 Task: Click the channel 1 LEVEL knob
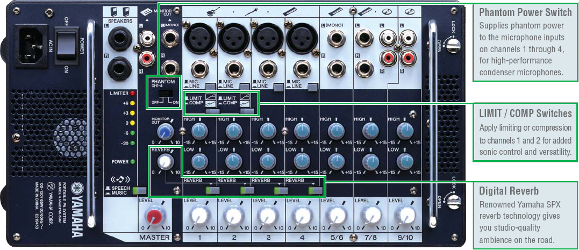(x=199, y=215)
